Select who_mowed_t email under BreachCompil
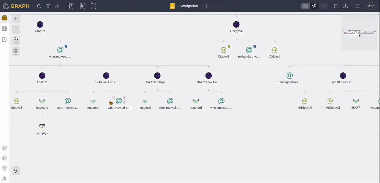380x183 pixels. (170, 101)
